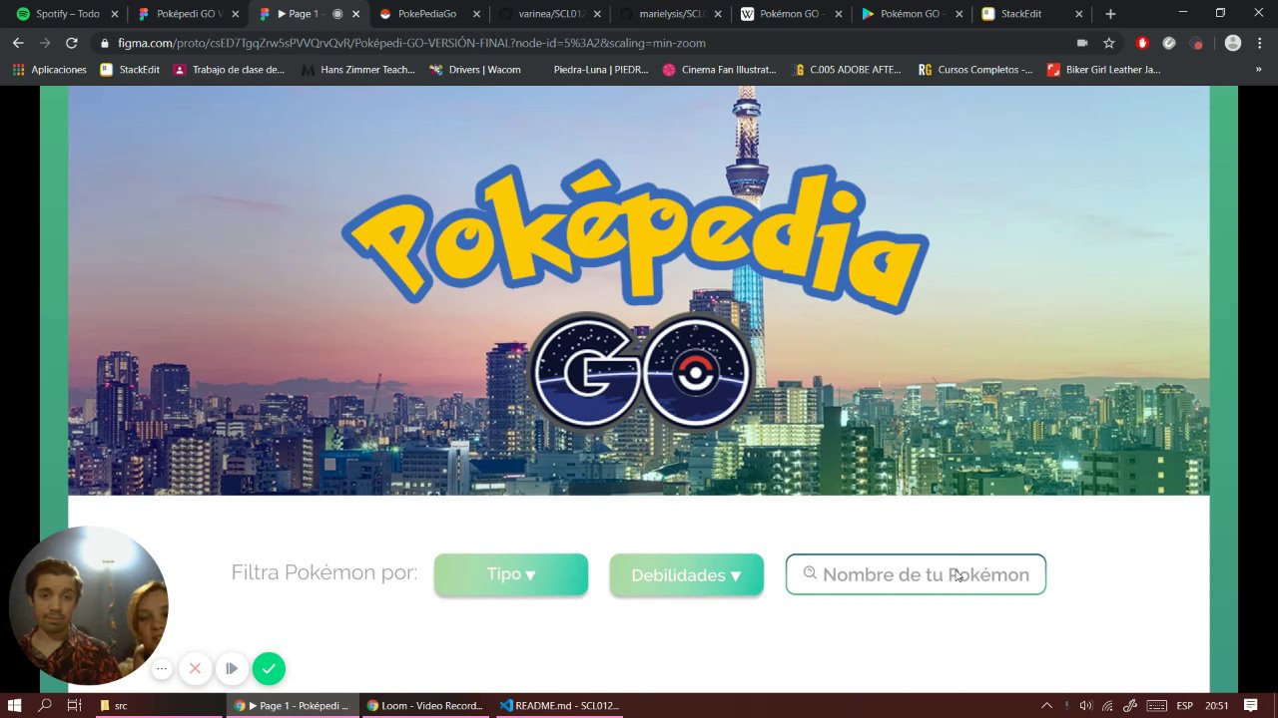This screenshot has width=1278, height=718.
Task: Bookmark this page with the star icon
Action: 1108,43
